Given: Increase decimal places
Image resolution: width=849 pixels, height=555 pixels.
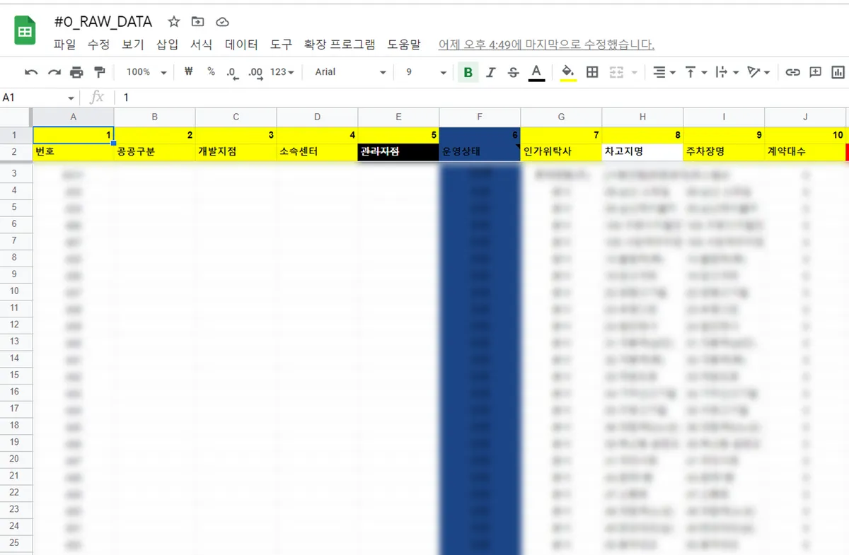Looking at the screenshot, I should click(255, 72).
